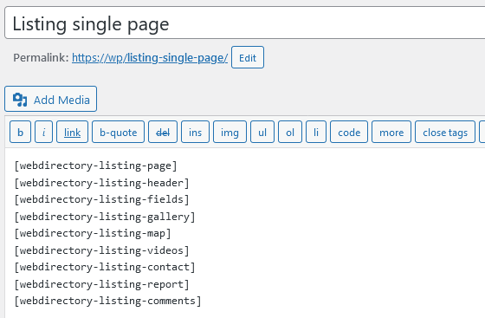Click the Add Media camera icon

[20, 100]
